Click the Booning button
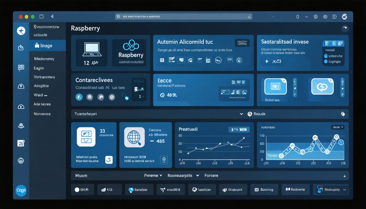The width and height of the screenshot is (366, 209). click(264, 189)
